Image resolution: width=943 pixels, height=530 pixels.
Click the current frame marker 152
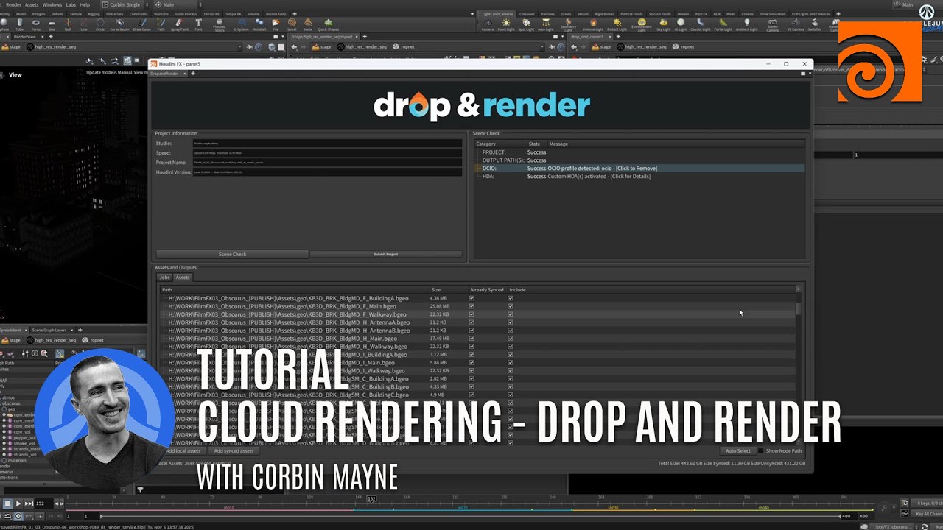click(371, 498)
